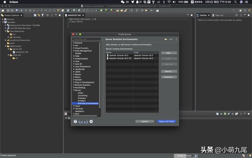
Task: Toggle Link with Editor in Project Explorer
Action: [39, 15]
